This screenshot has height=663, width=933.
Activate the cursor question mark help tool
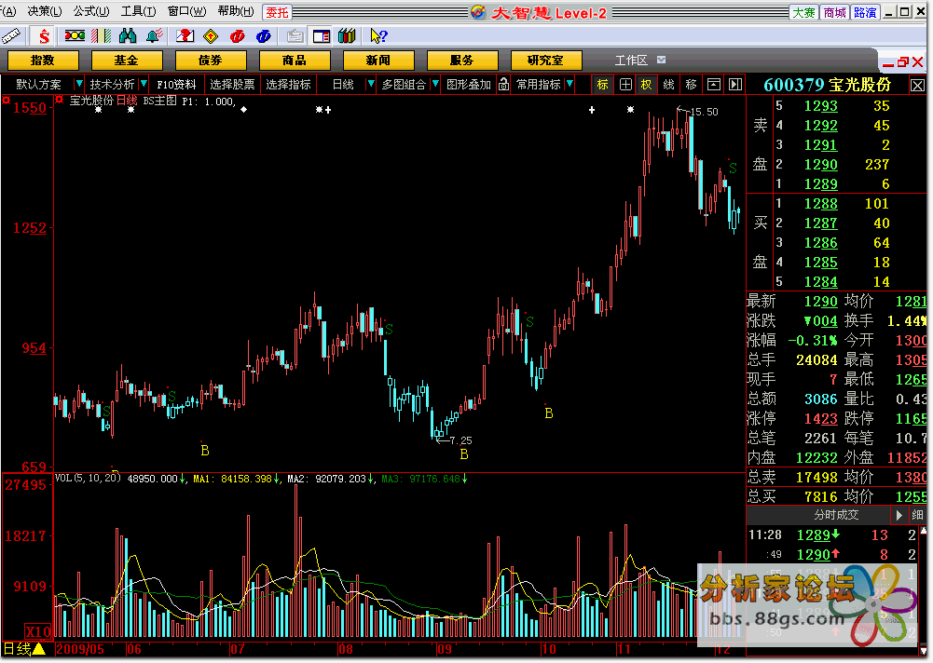[x=378, y=36]
